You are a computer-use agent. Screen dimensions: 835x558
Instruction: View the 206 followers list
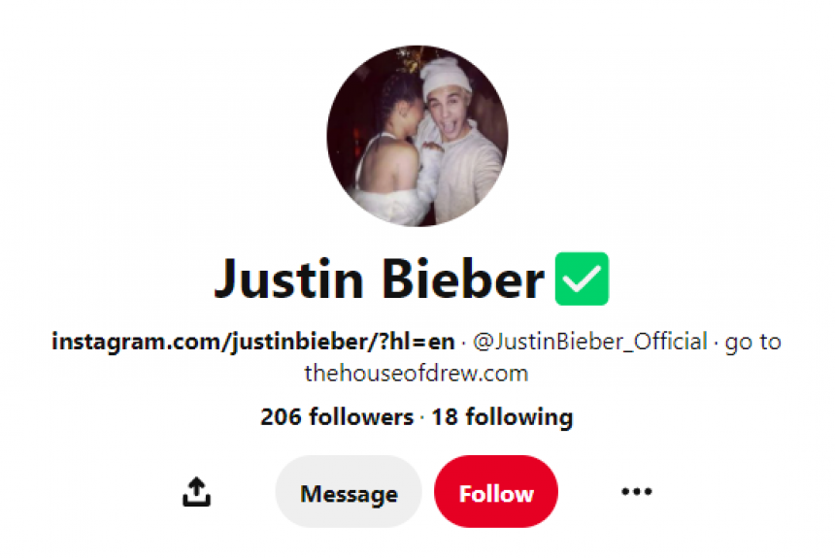click(x=337, y=417)
